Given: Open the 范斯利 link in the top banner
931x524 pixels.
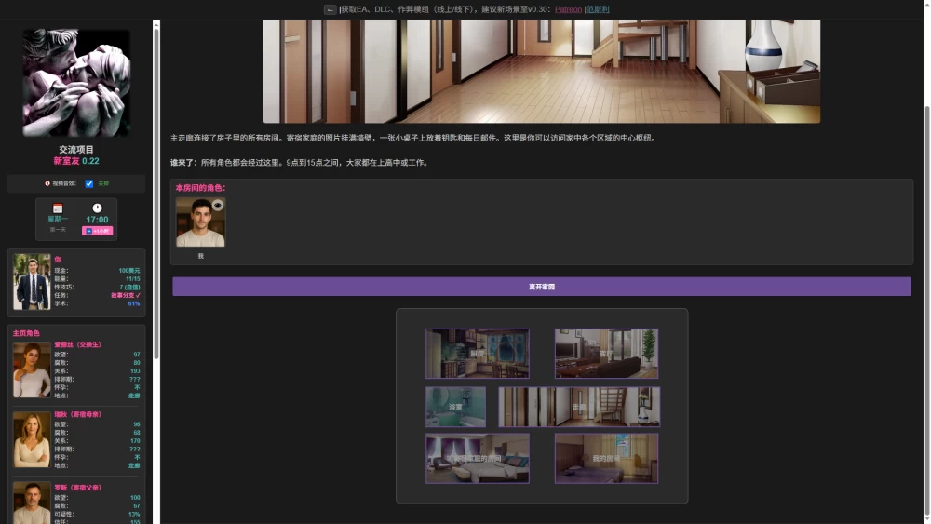Looking at the screenshot, I should (598, 9).
